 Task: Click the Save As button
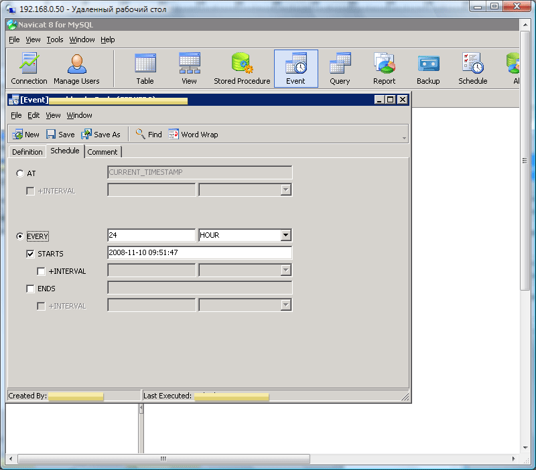(x=100, y=135)
